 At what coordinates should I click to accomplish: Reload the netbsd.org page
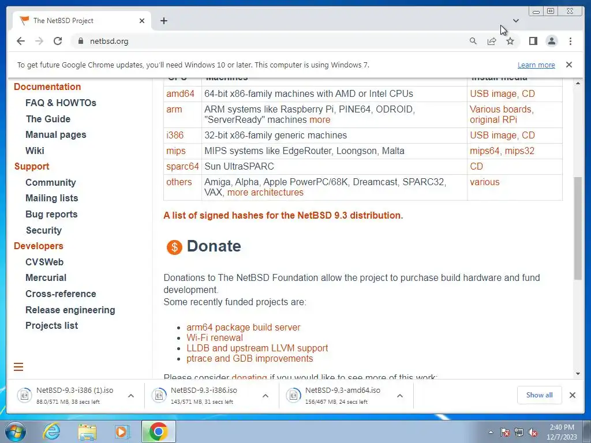pos(58,41)
